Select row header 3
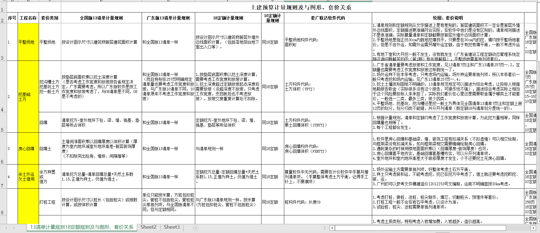540x233 pixels. click(x=3, y=42)
